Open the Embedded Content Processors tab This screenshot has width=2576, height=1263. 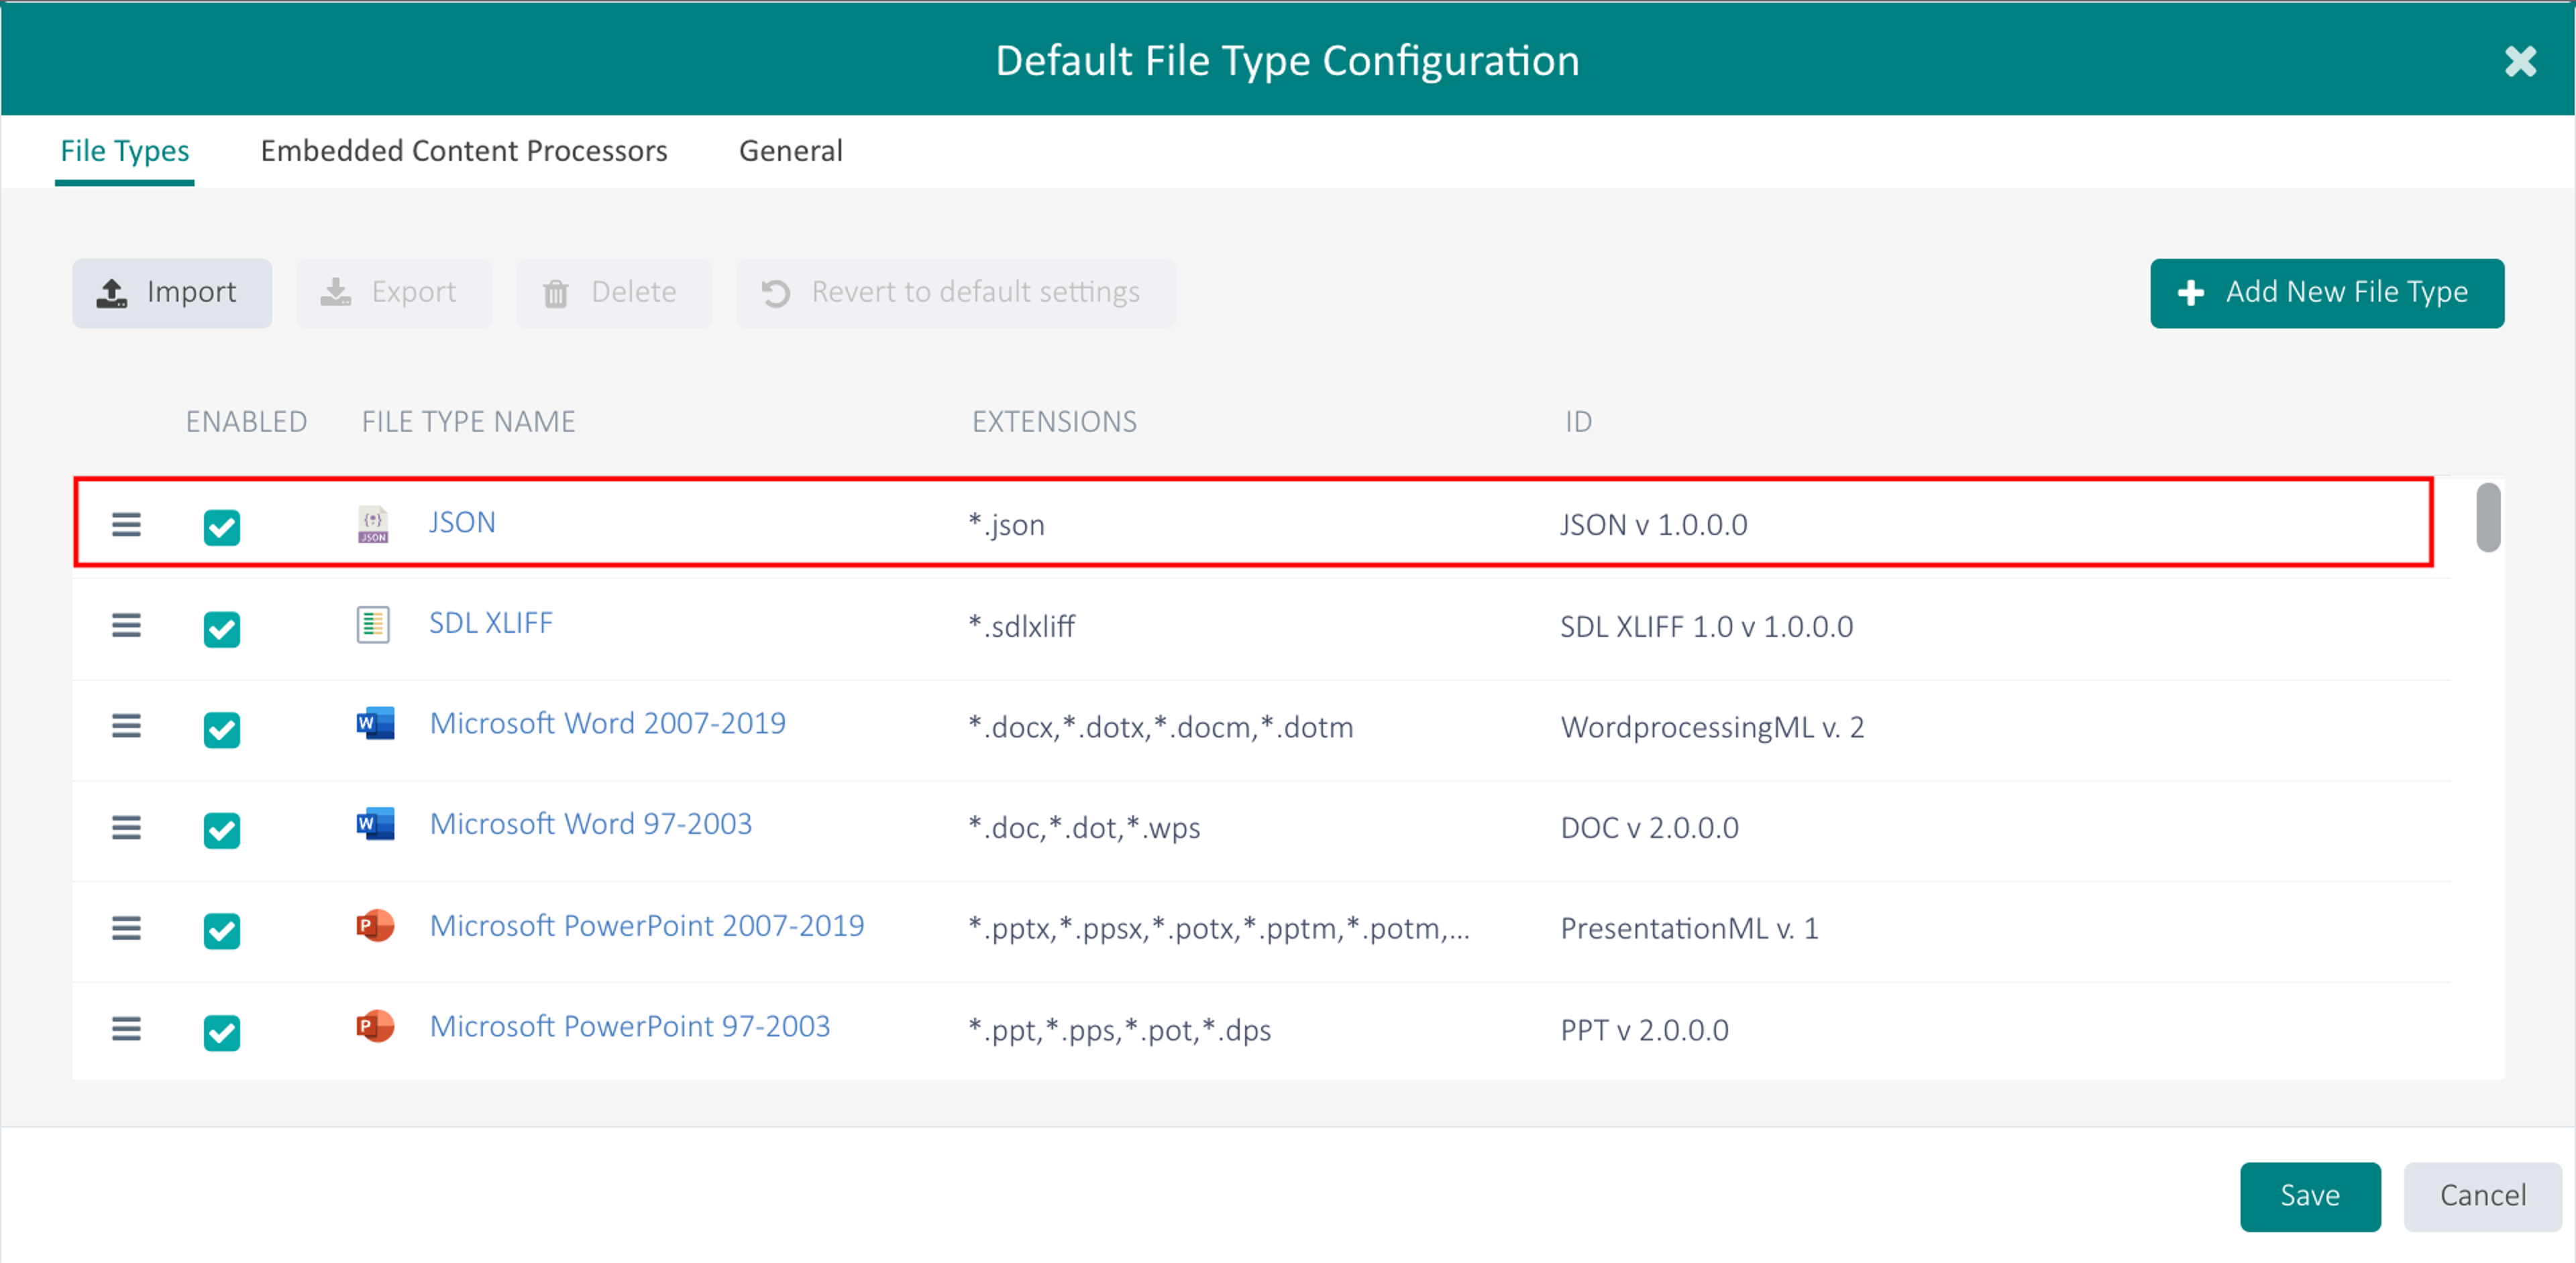tap(464, 151)
